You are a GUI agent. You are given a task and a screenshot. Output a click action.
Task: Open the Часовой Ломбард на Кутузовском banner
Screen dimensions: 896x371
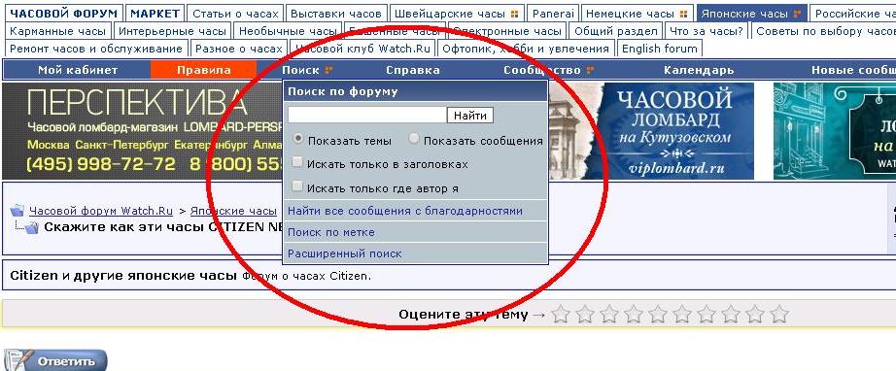click(x=651, y=131)
